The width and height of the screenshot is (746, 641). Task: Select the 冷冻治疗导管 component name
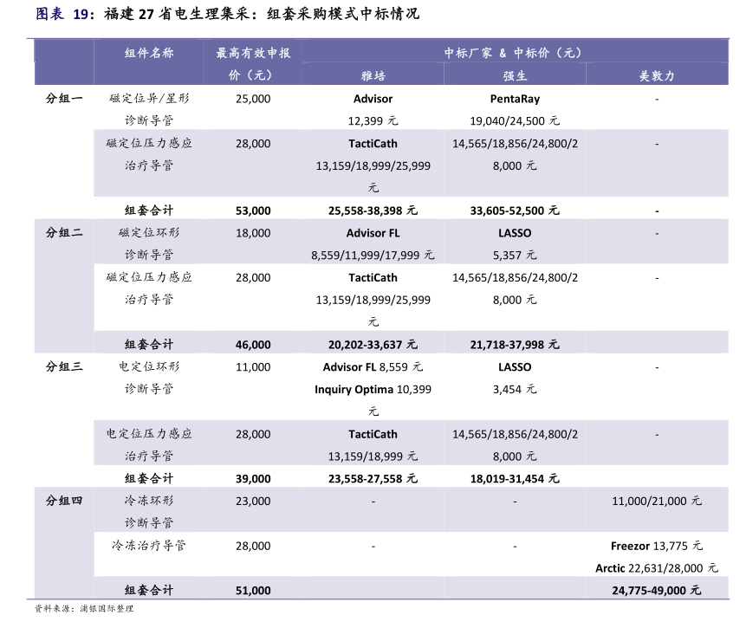(x=149, y=547)
